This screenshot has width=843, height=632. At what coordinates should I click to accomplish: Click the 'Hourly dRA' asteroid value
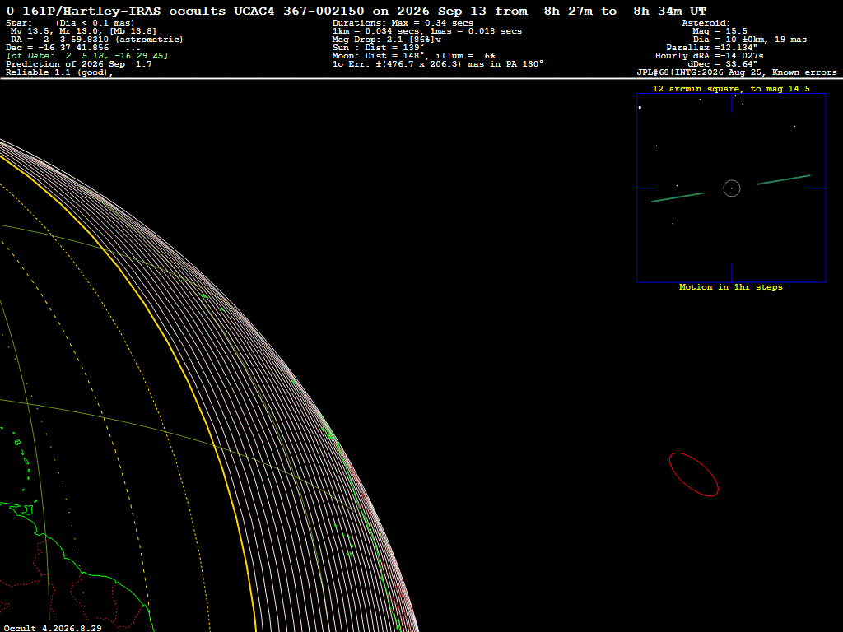[709, 56]
